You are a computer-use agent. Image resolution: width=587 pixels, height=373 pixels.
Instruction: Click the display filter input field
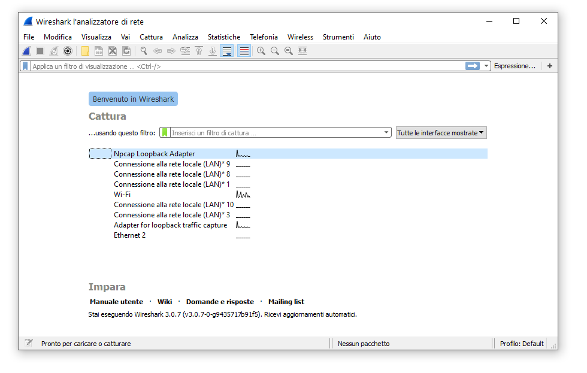pos(247,66)
